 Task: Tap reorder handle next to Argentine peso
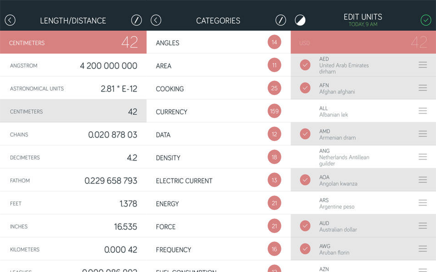click(x=423, y=203)
